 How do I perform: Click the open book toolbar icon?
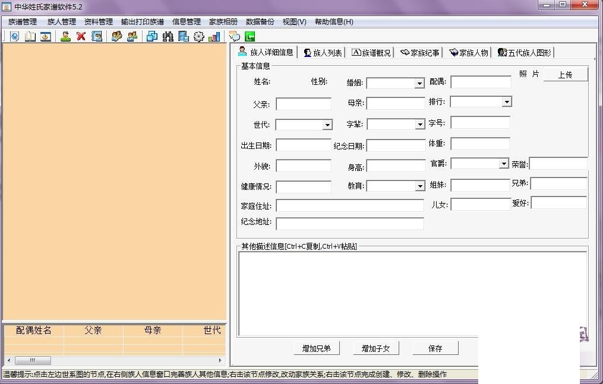coord(30,37)
